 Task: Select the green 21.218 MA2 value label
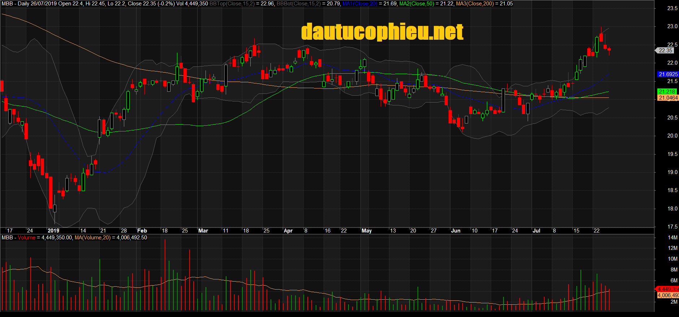[667, 92]
